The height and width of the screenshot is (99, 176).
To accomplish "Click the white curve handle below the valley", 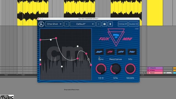I will pyautogui.click(x=62, y=67).
